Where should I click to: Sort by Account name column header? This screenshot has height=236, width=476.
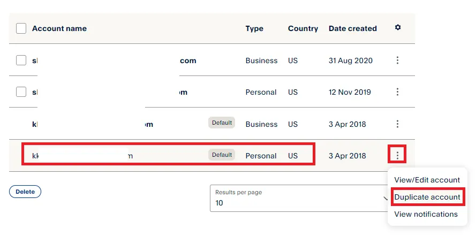[59, 28]
